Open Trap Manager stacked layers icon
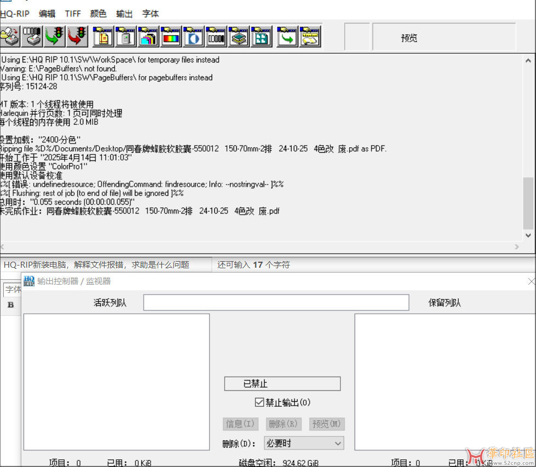Screen dimensions: 536x467 238,36
